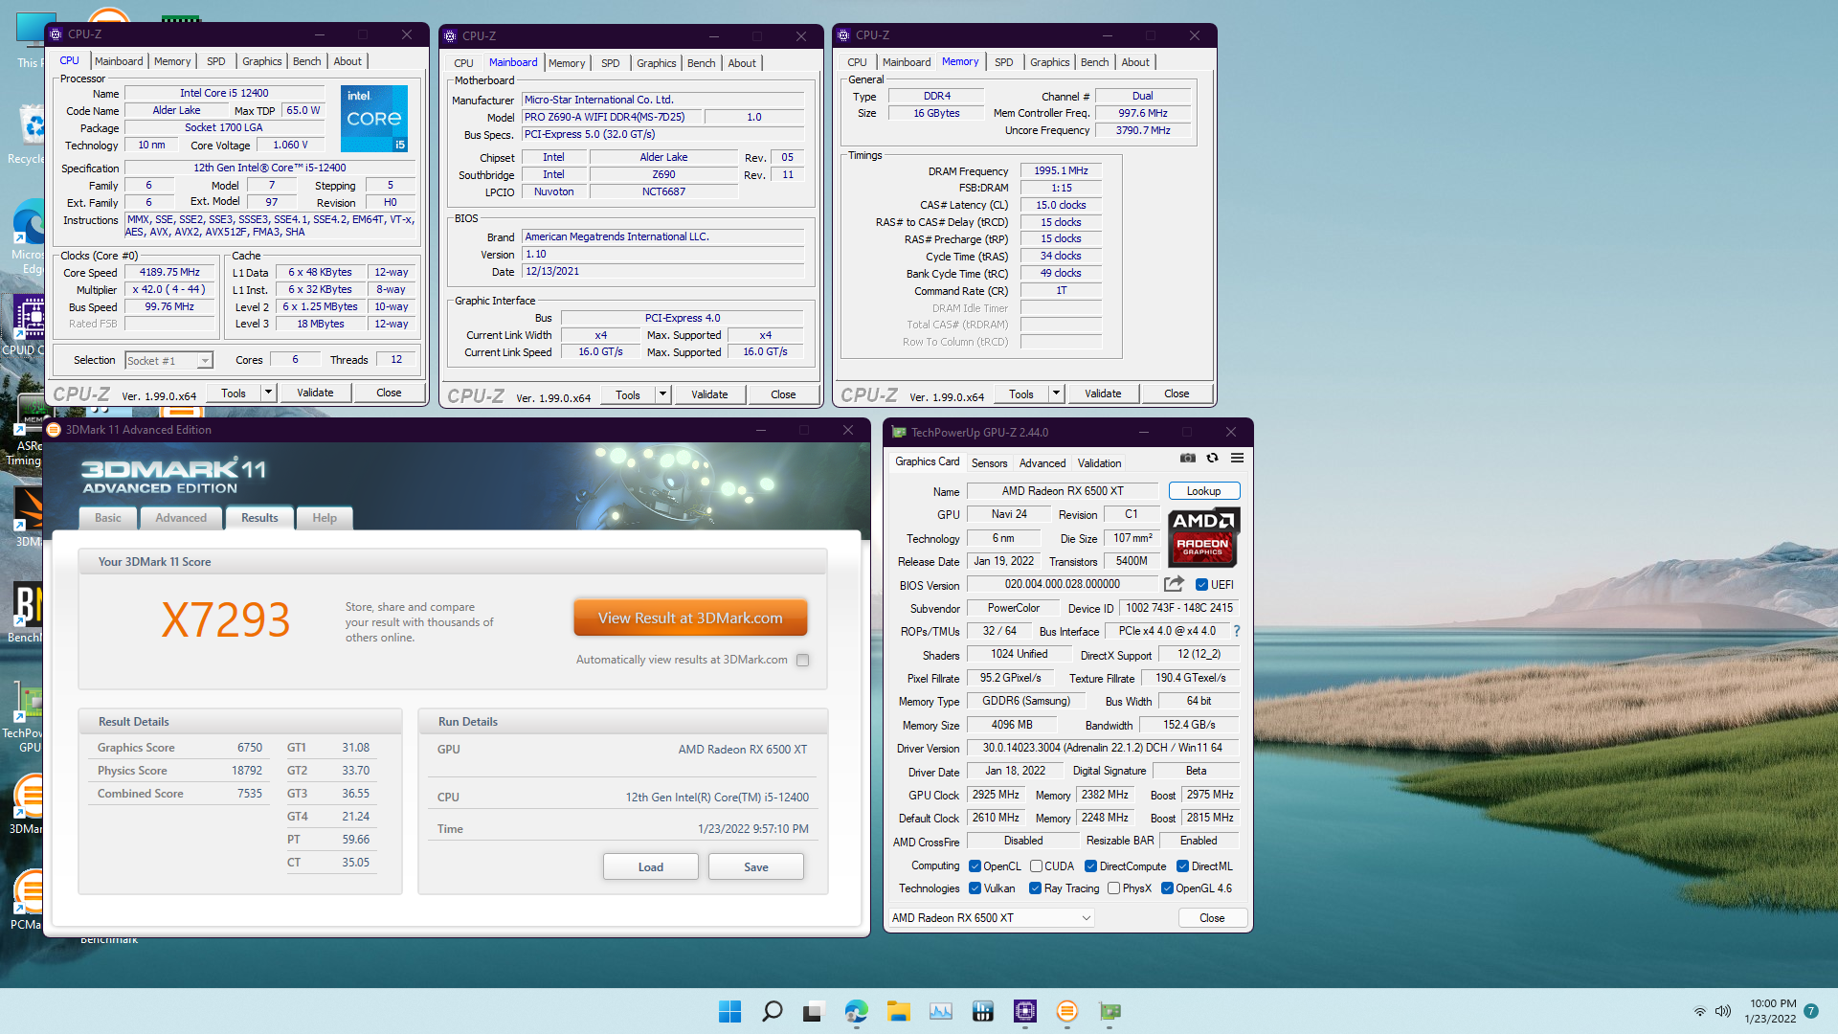Expand Tools dropdown arrow in CPU-Z CPU window
Screen dimensions: 1838x1034
(x=268, y=393)
